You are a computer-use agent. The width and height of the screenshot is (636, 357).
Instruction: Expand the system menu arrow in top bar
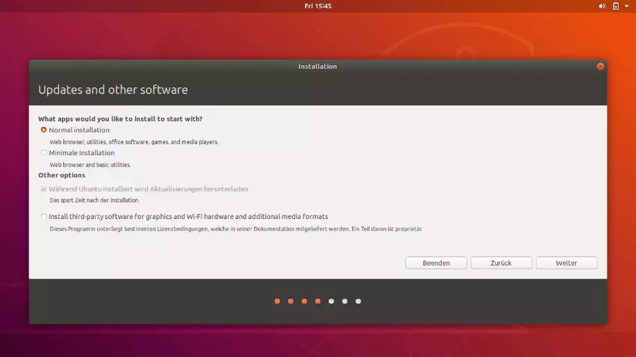tap(626, 6)
